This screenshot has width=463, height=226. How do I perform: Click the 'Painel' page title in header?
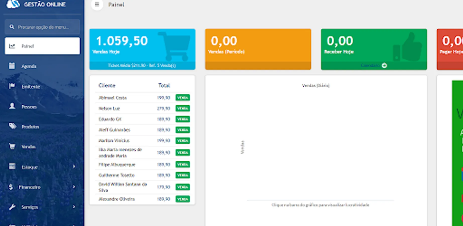pos(116,5)
